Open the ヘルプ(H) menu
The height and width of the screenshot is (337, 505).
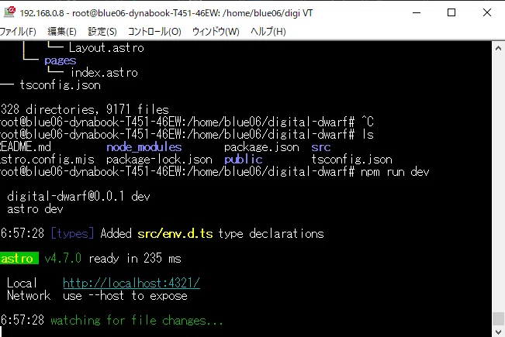(x=268, y=32)
